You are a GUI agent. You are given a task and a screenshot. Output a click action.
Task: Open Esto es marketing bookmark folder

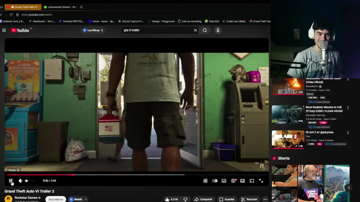tap(190, 21)
